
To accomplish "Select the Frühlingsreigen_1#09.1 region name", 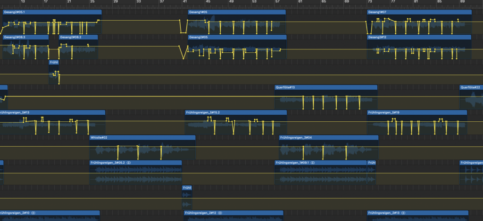I will [x=292, y=163].
